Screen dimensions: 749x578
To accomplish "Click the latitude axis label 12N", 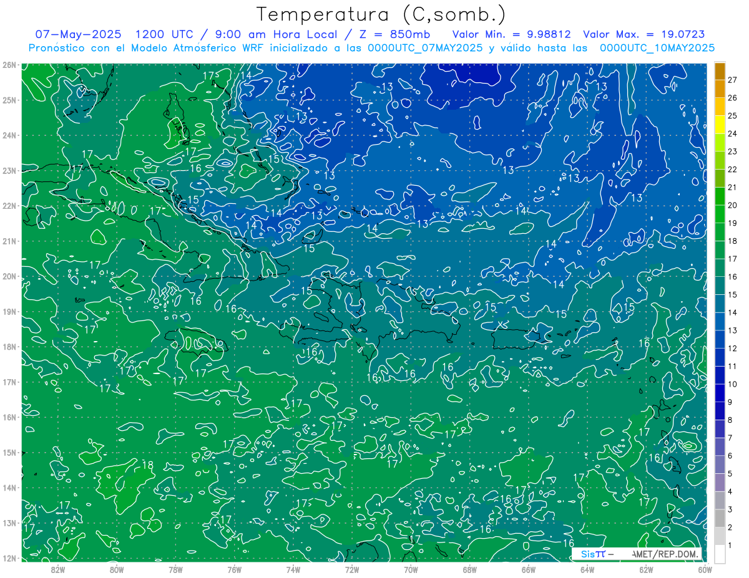I will pos(9,558).
